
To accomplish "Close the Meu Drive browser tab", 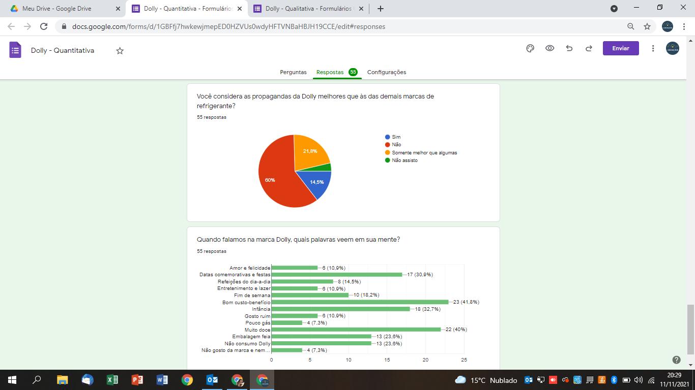I will point(118,9).
